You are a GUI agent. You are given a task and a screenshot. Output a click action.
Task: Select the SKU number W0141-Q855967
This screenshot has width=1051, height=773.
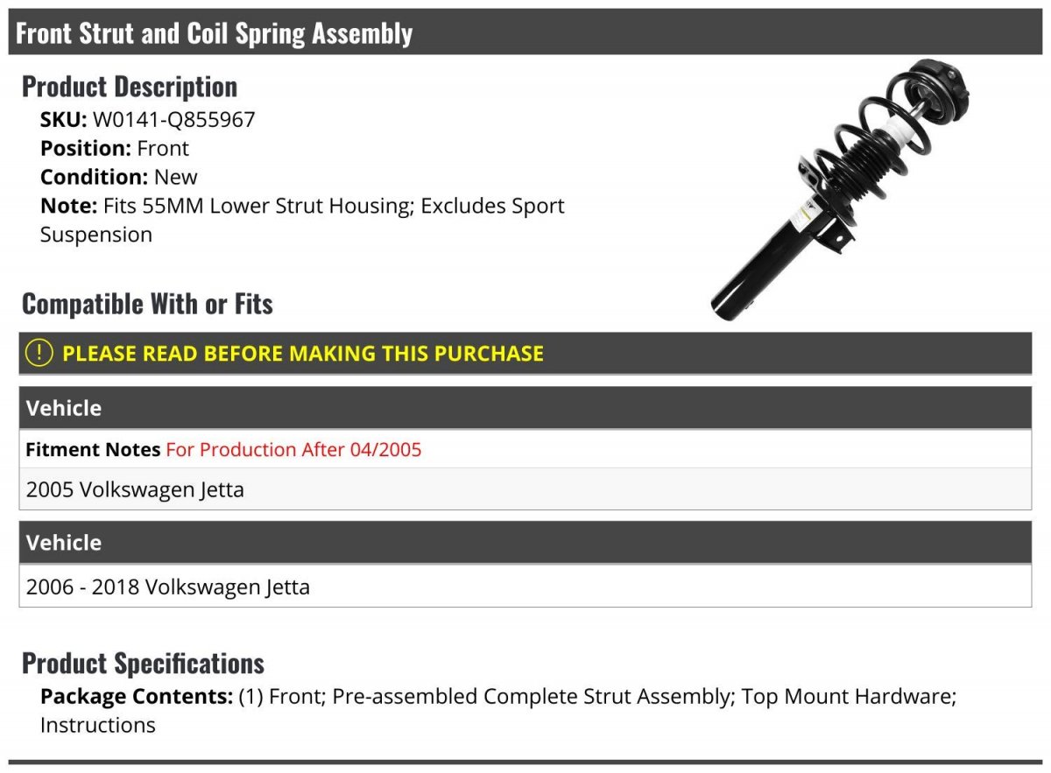click(x=173, y=120)
